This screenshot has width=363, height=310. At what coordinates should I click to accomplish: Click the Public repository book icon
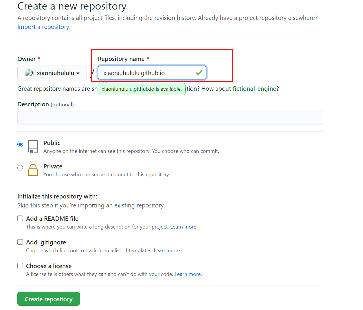coord(33,146)
